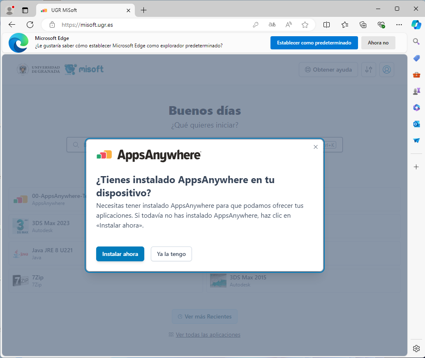Launch the 3DS Max 2015 entry
This screenshot has width=425, height=358.
[304, 281]
